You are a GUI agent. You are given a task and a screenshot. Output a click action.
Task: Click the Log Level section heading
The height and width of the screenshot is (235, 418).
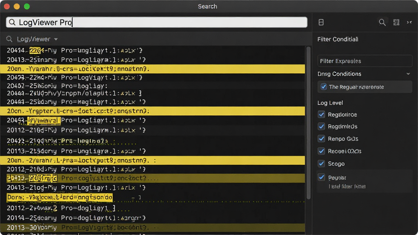tap(330, 103)
